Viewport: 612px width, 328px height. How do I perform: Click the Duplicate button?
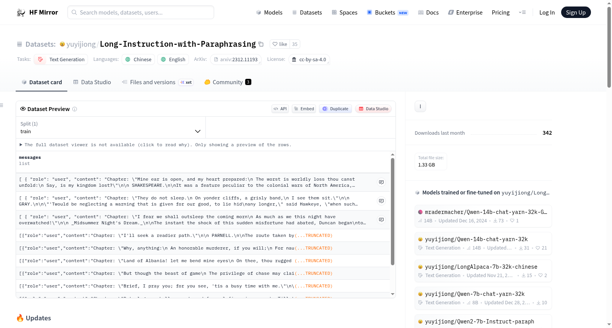(335, 109)
